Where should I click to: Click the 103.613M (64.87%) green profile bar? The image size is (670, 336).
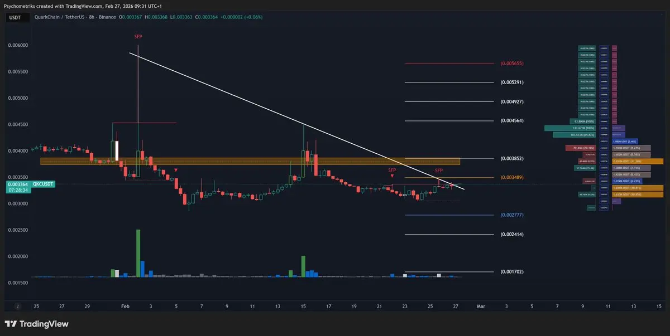(x=575, y=135)
